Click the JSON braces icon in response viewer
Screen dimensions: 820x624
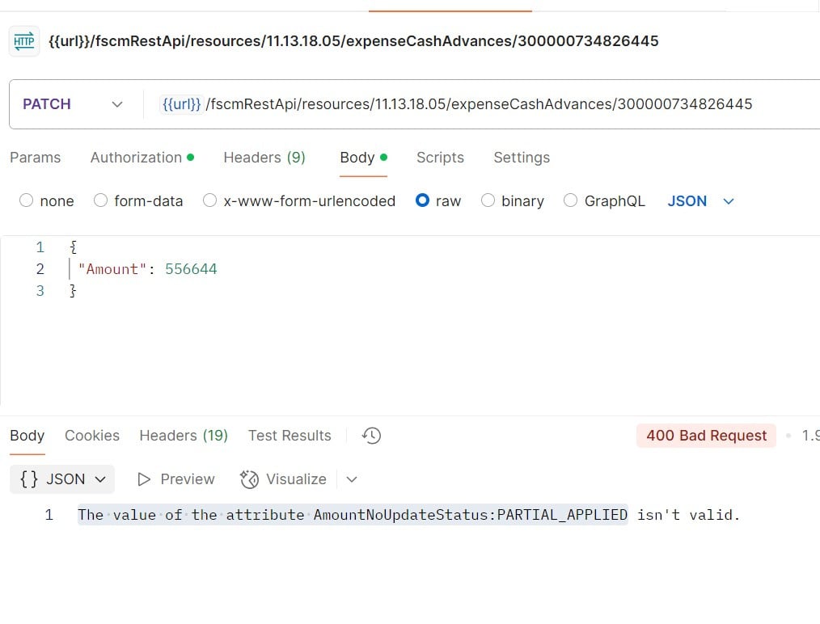pyautogui.click(x=29, y=479)
